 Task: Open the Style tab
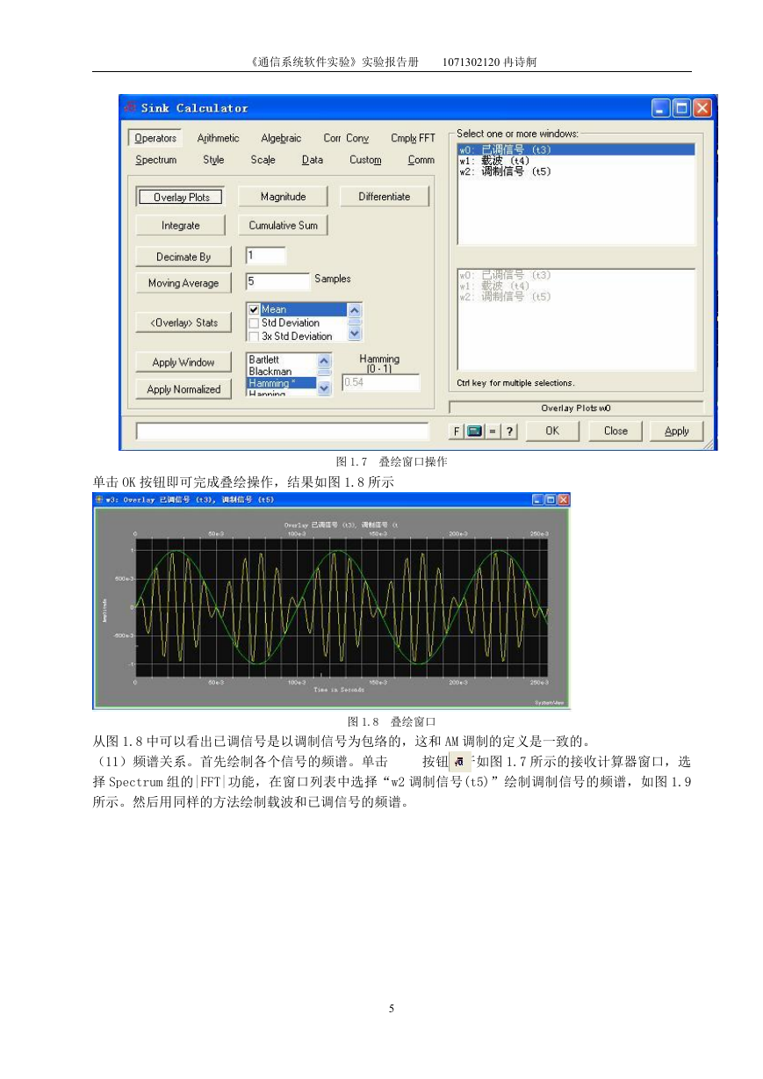213,160
